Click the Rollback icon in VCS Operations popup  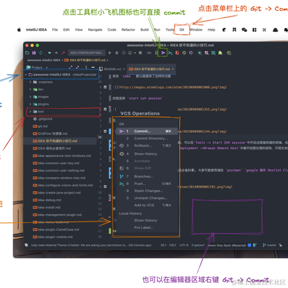(x=121, y=145)
